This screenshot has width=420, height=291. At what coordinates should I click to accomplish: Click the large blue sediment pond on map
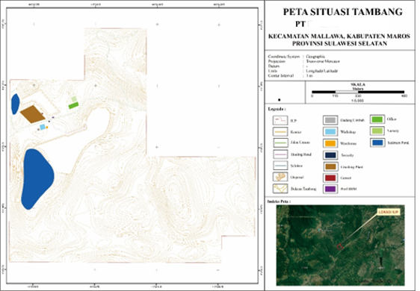coord(37,178)
